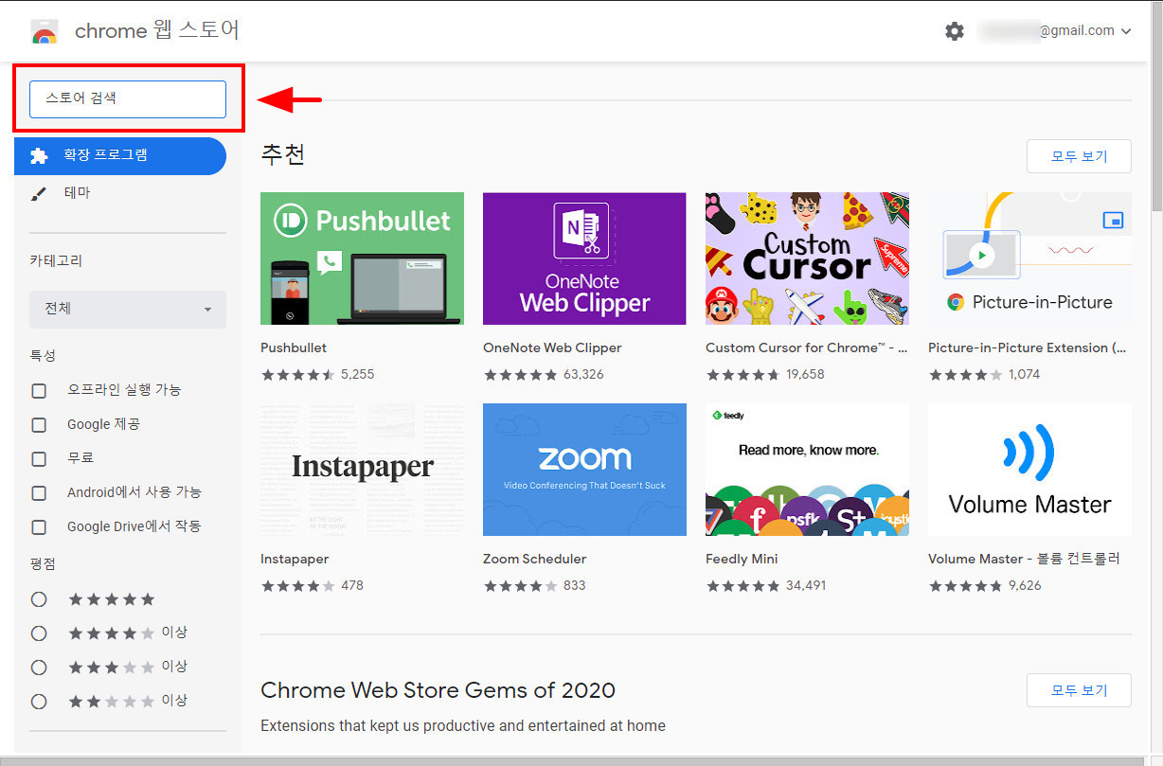
Task: Select the 확장 프로그램 menu item
Action: click(x=120, y=155)
